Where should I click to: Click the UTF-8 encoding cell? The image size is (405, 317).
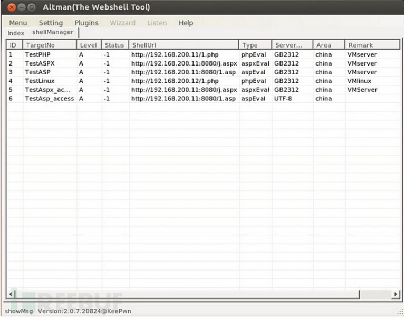coord(283,99)
